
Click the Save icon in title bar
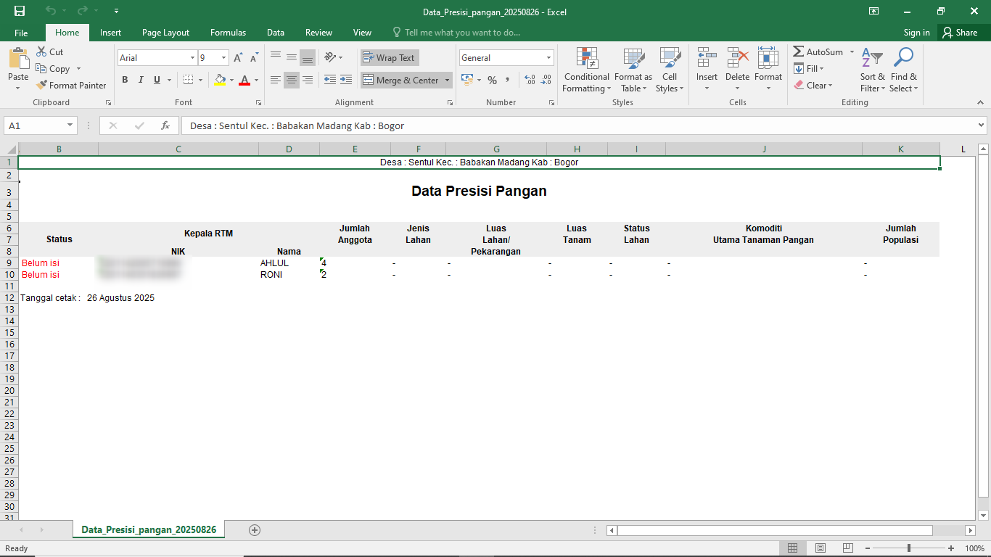[x=20, y=11]
